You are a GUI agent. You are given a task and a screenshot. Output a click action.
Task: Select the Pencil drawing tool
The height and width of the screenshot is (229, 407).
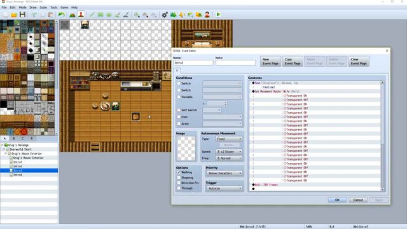92,15
